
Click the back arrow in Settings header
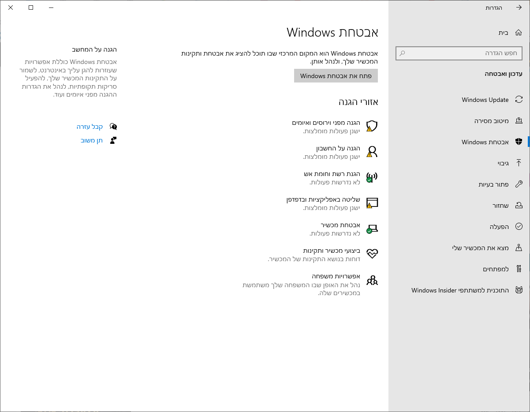[519, 8]
